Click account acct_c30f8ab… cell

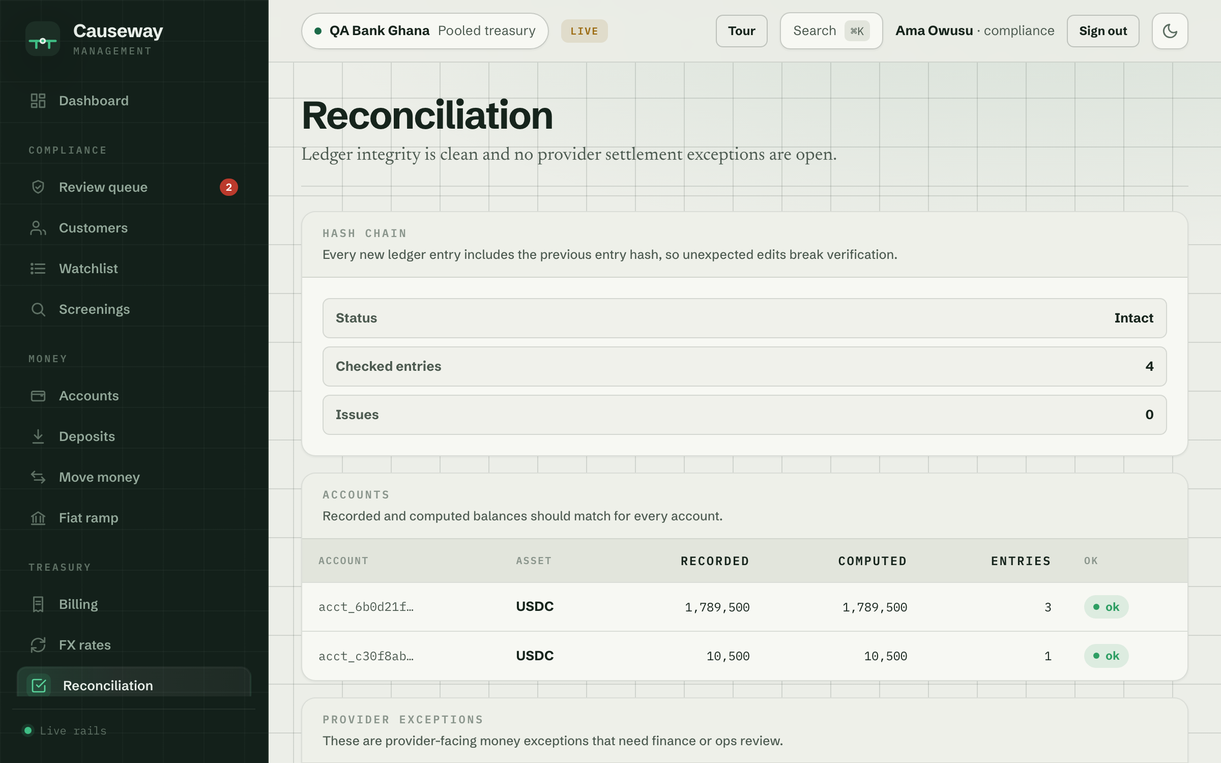click(366, 656)
